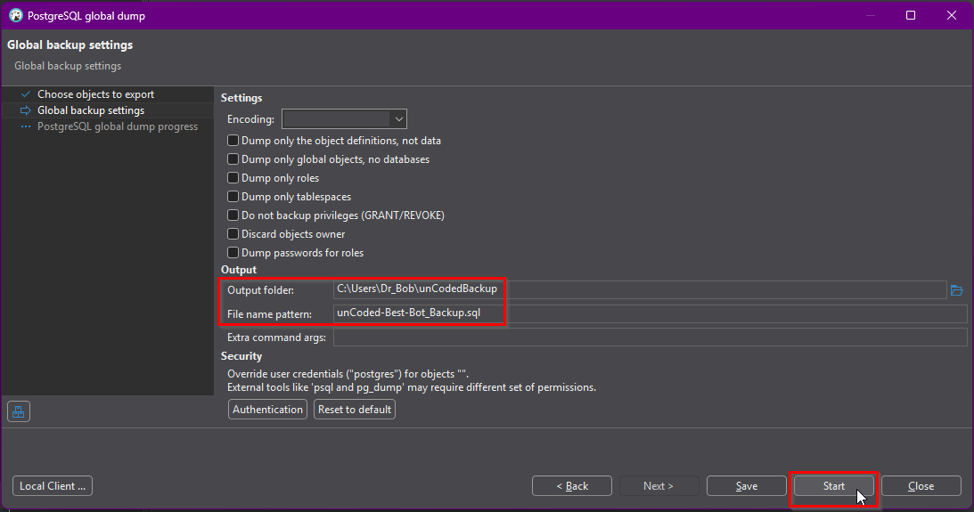Start the global dump with Start button

click(833, 486)
